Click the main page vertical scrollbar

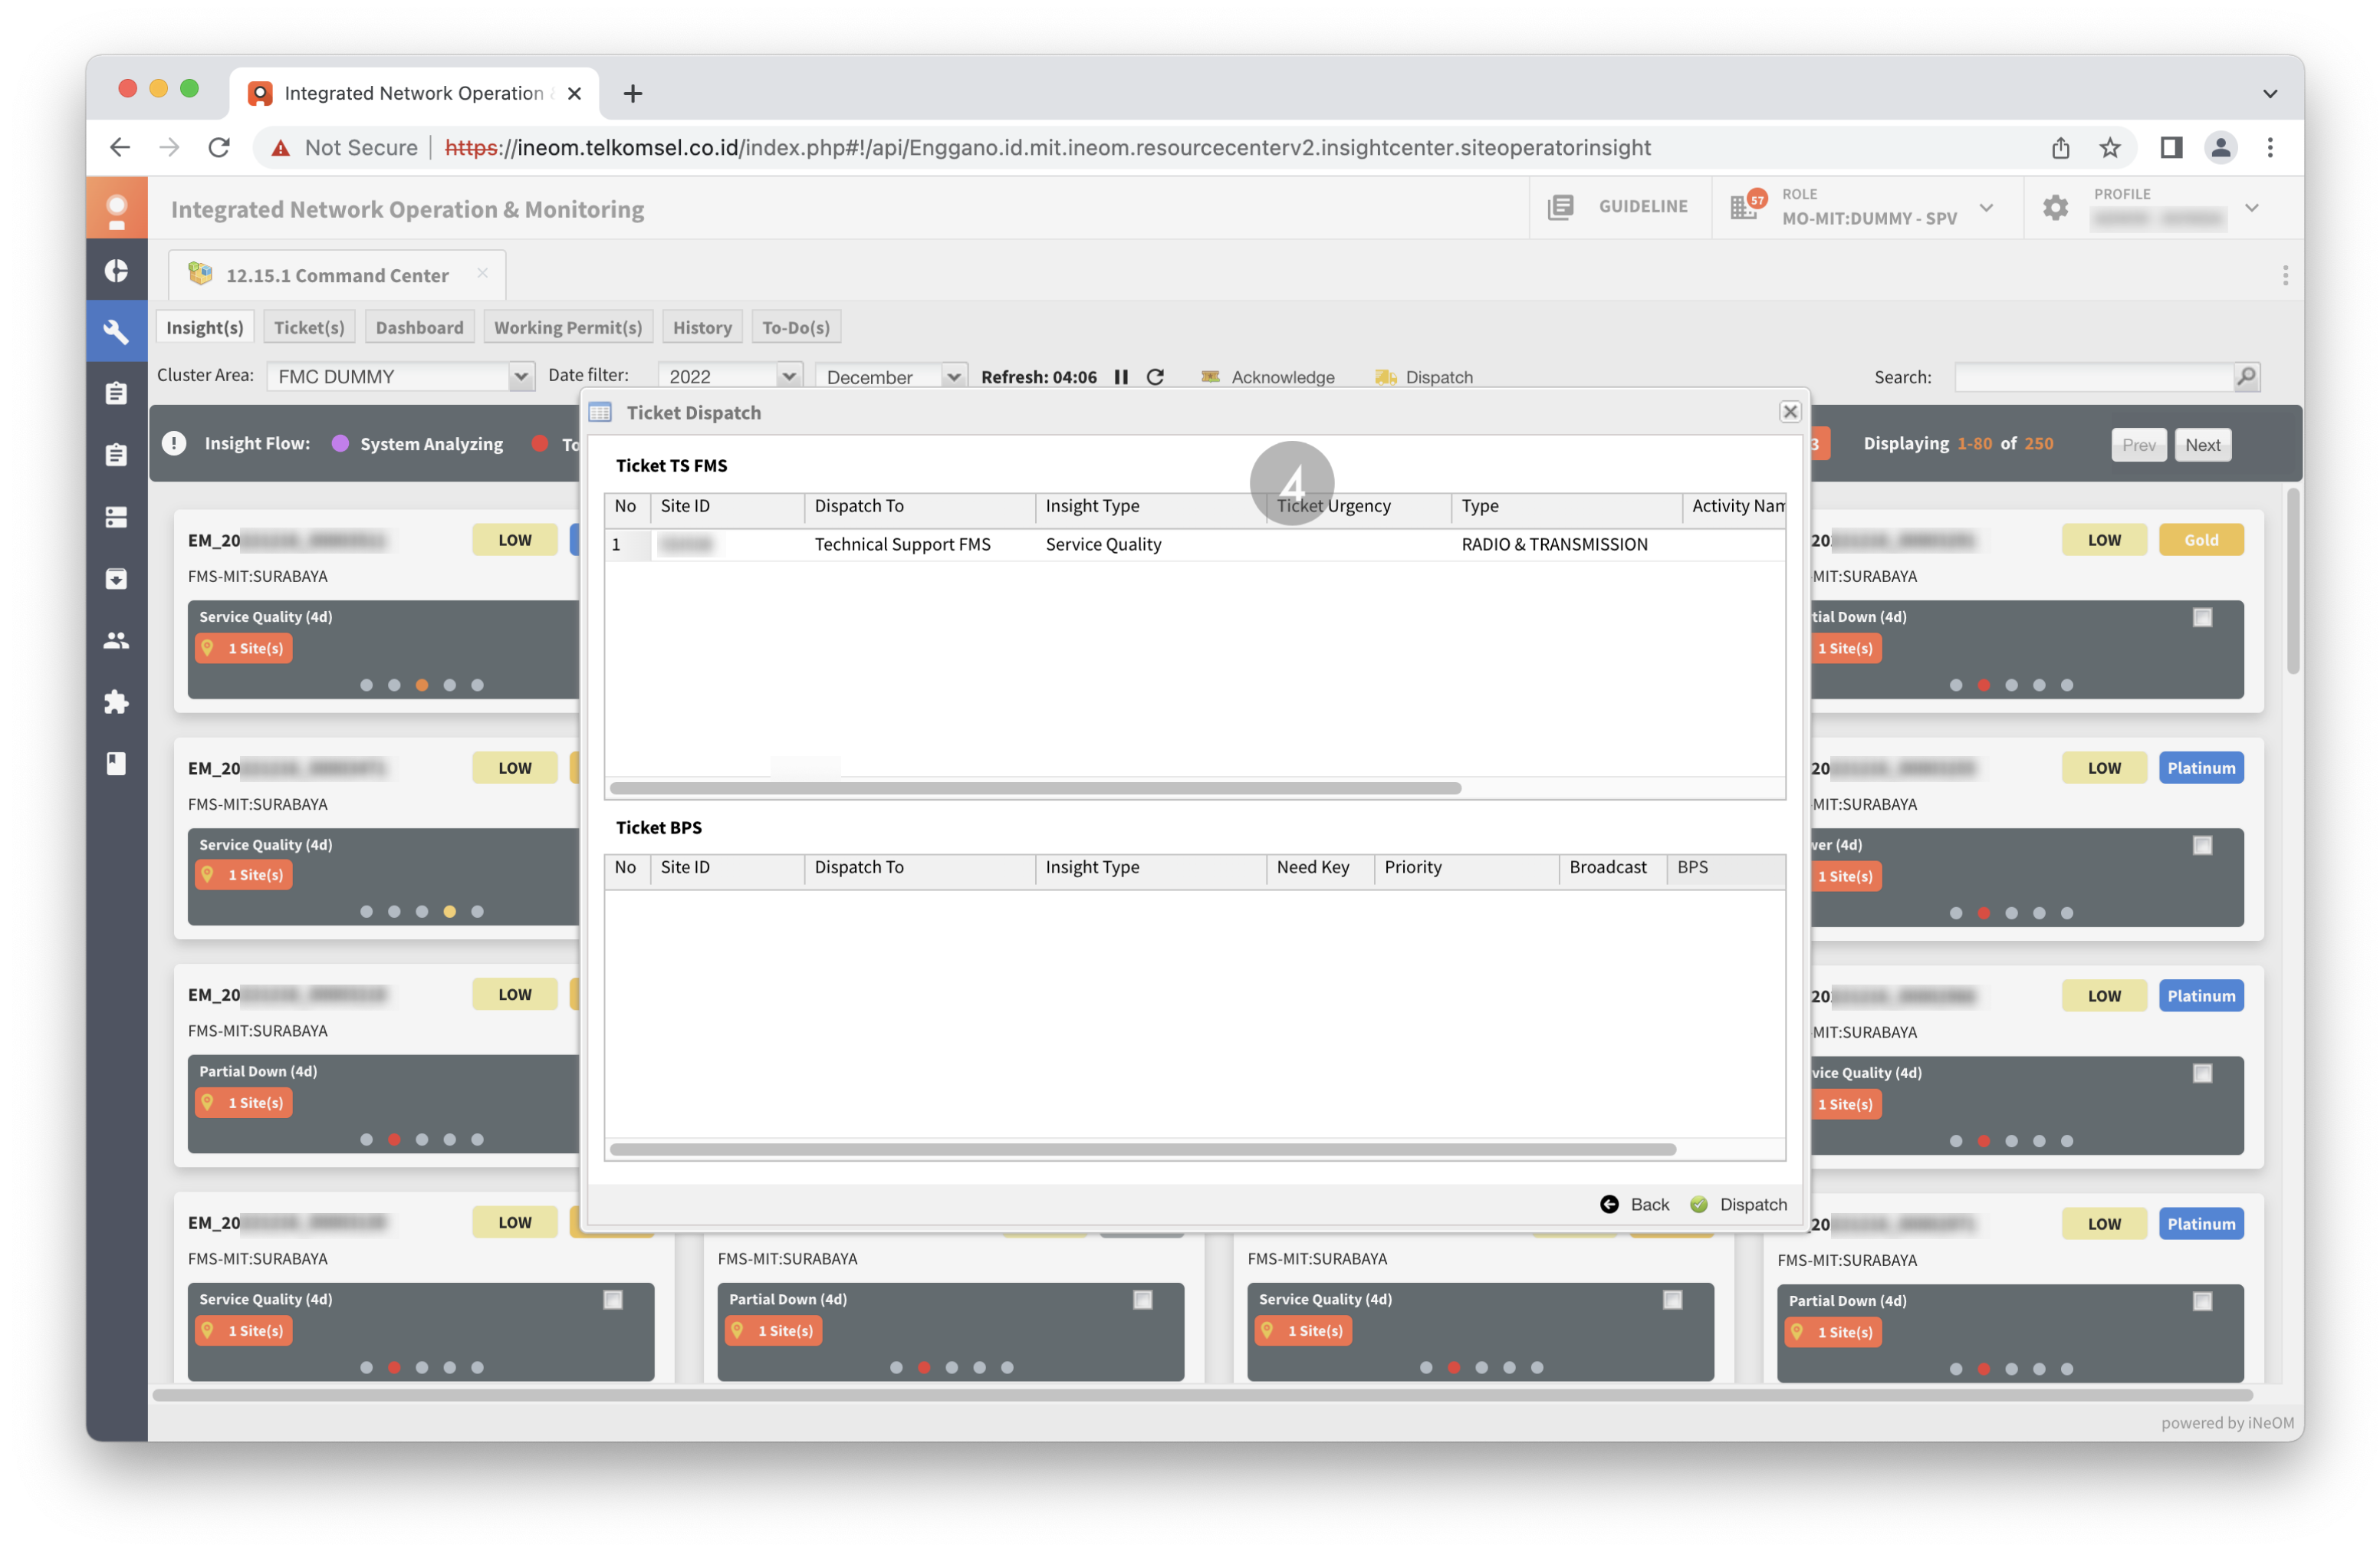(x=2292, y=582)
